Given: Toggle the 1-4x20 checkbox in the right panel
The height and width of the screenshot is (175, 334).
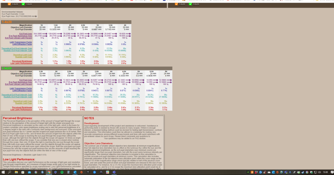Looking at the screenshot, I should (177, 4).
